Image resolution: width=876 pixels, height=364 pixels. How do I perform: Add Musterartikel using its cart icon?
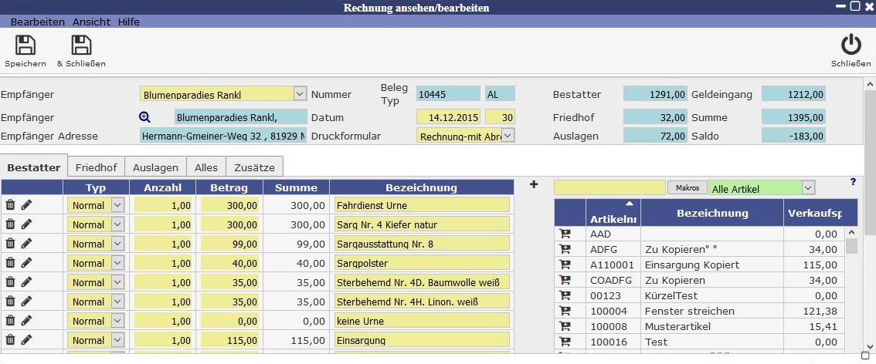[565, 326]
